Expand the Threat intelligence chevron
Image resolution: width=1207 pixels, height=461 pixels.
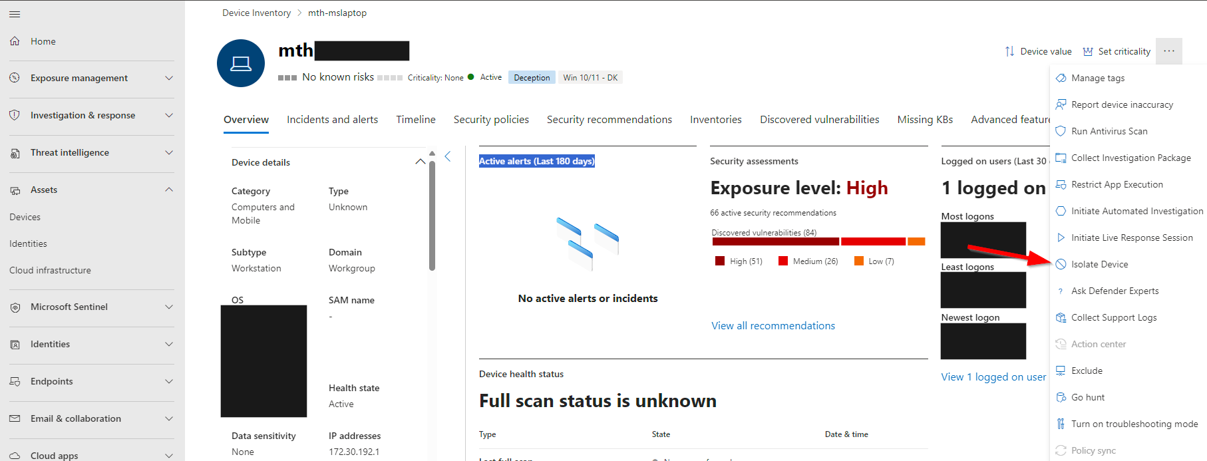(169, 152)
